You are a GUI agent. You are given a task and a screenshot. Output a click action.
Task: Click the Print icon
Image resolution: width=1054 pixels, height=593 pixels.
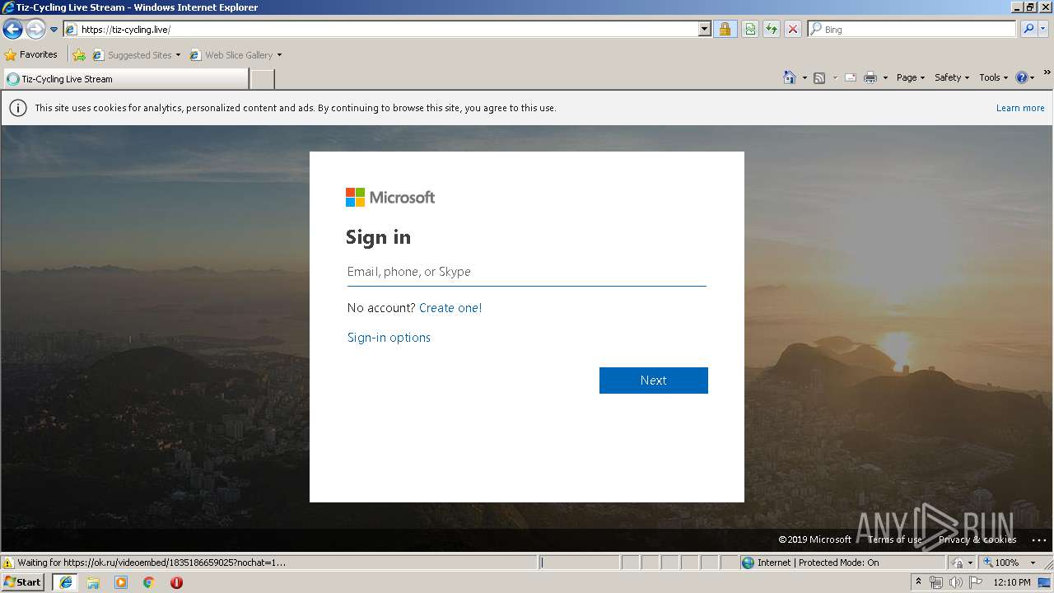tap(870, 77)
